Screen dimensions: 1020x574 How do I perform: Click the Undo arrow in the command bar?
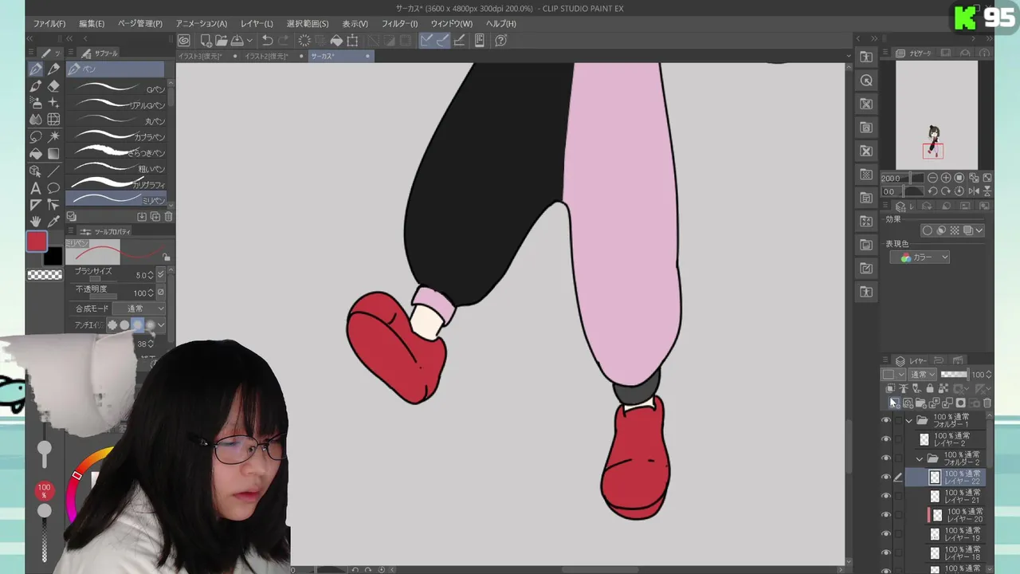point(268,41)
